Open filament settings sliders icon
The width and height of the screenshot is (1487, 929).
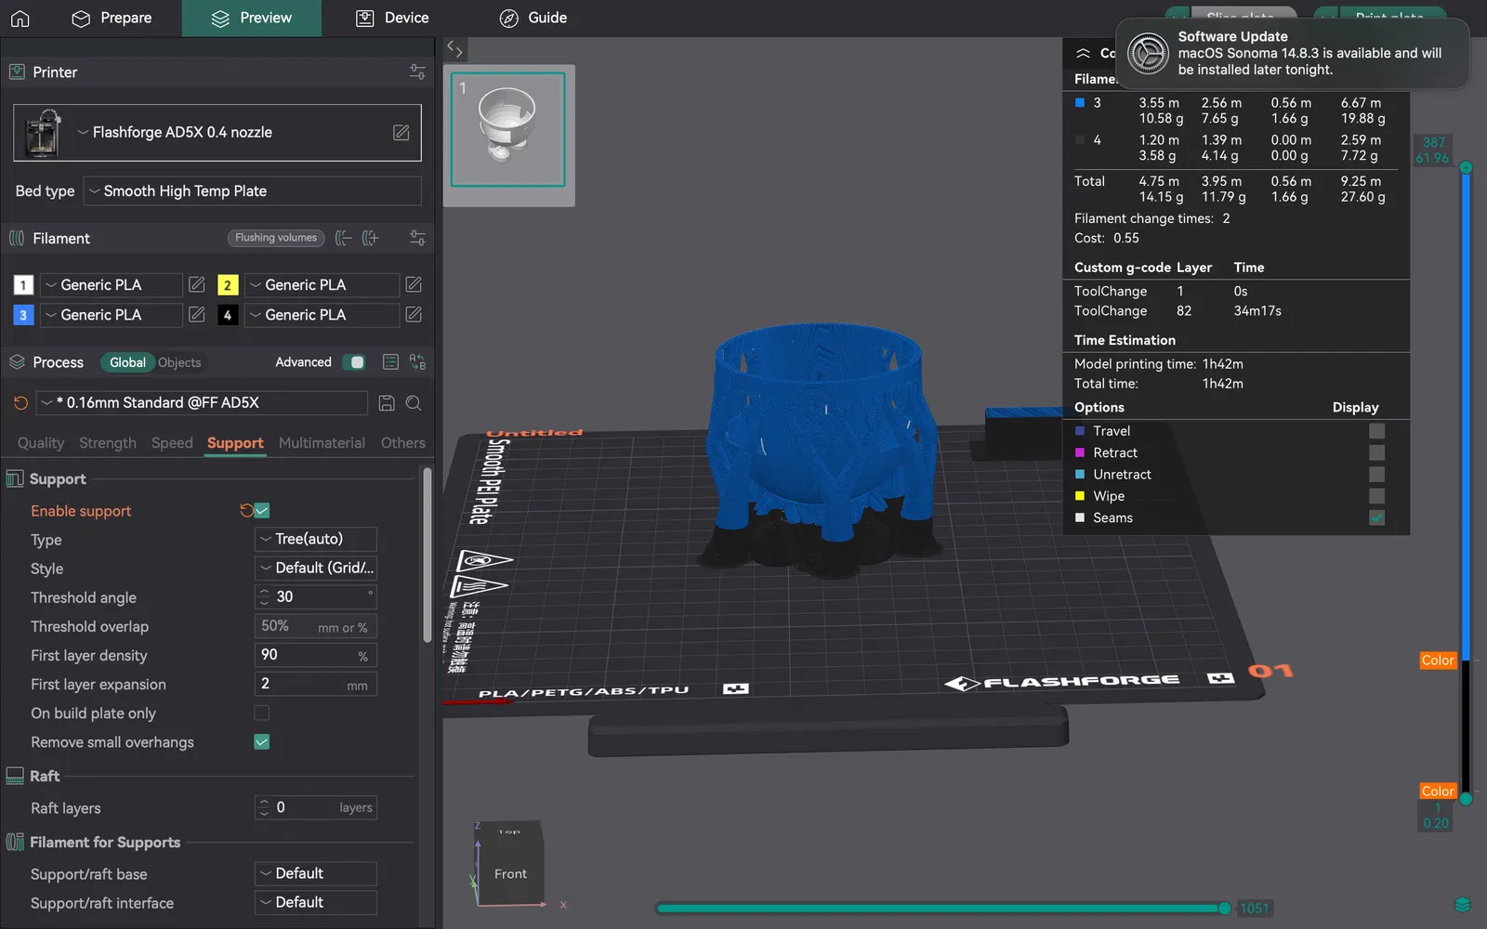[x=417, y=238]
